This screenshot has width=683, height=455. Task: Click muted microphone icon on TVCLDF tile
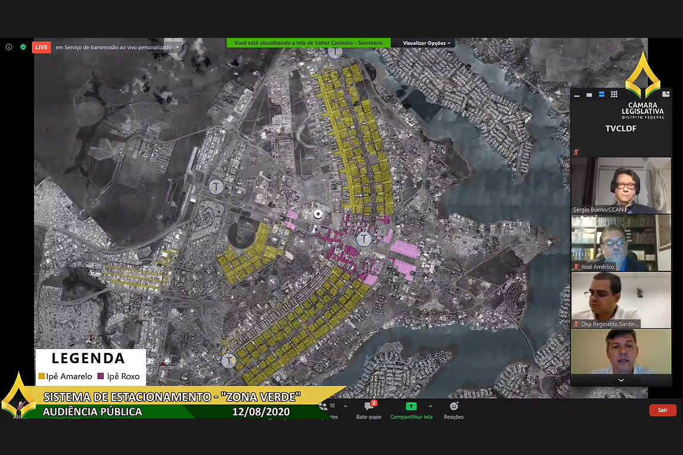[576, 152]
